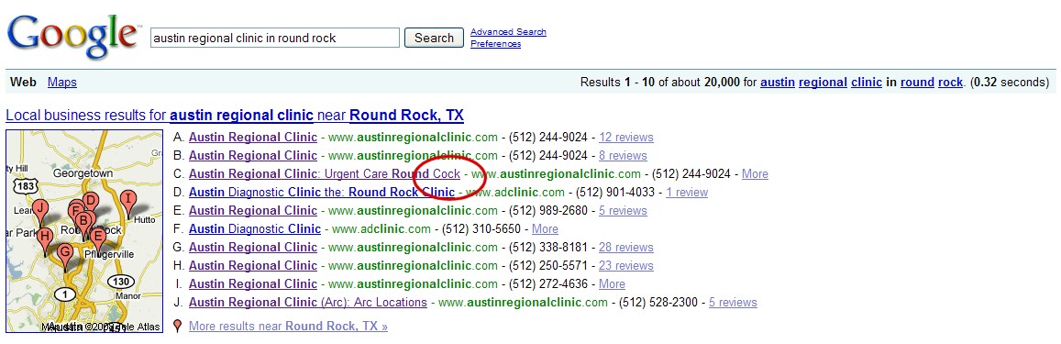Click phone number (512) 338-8181
1061x344 pixels.
[548, 247]
